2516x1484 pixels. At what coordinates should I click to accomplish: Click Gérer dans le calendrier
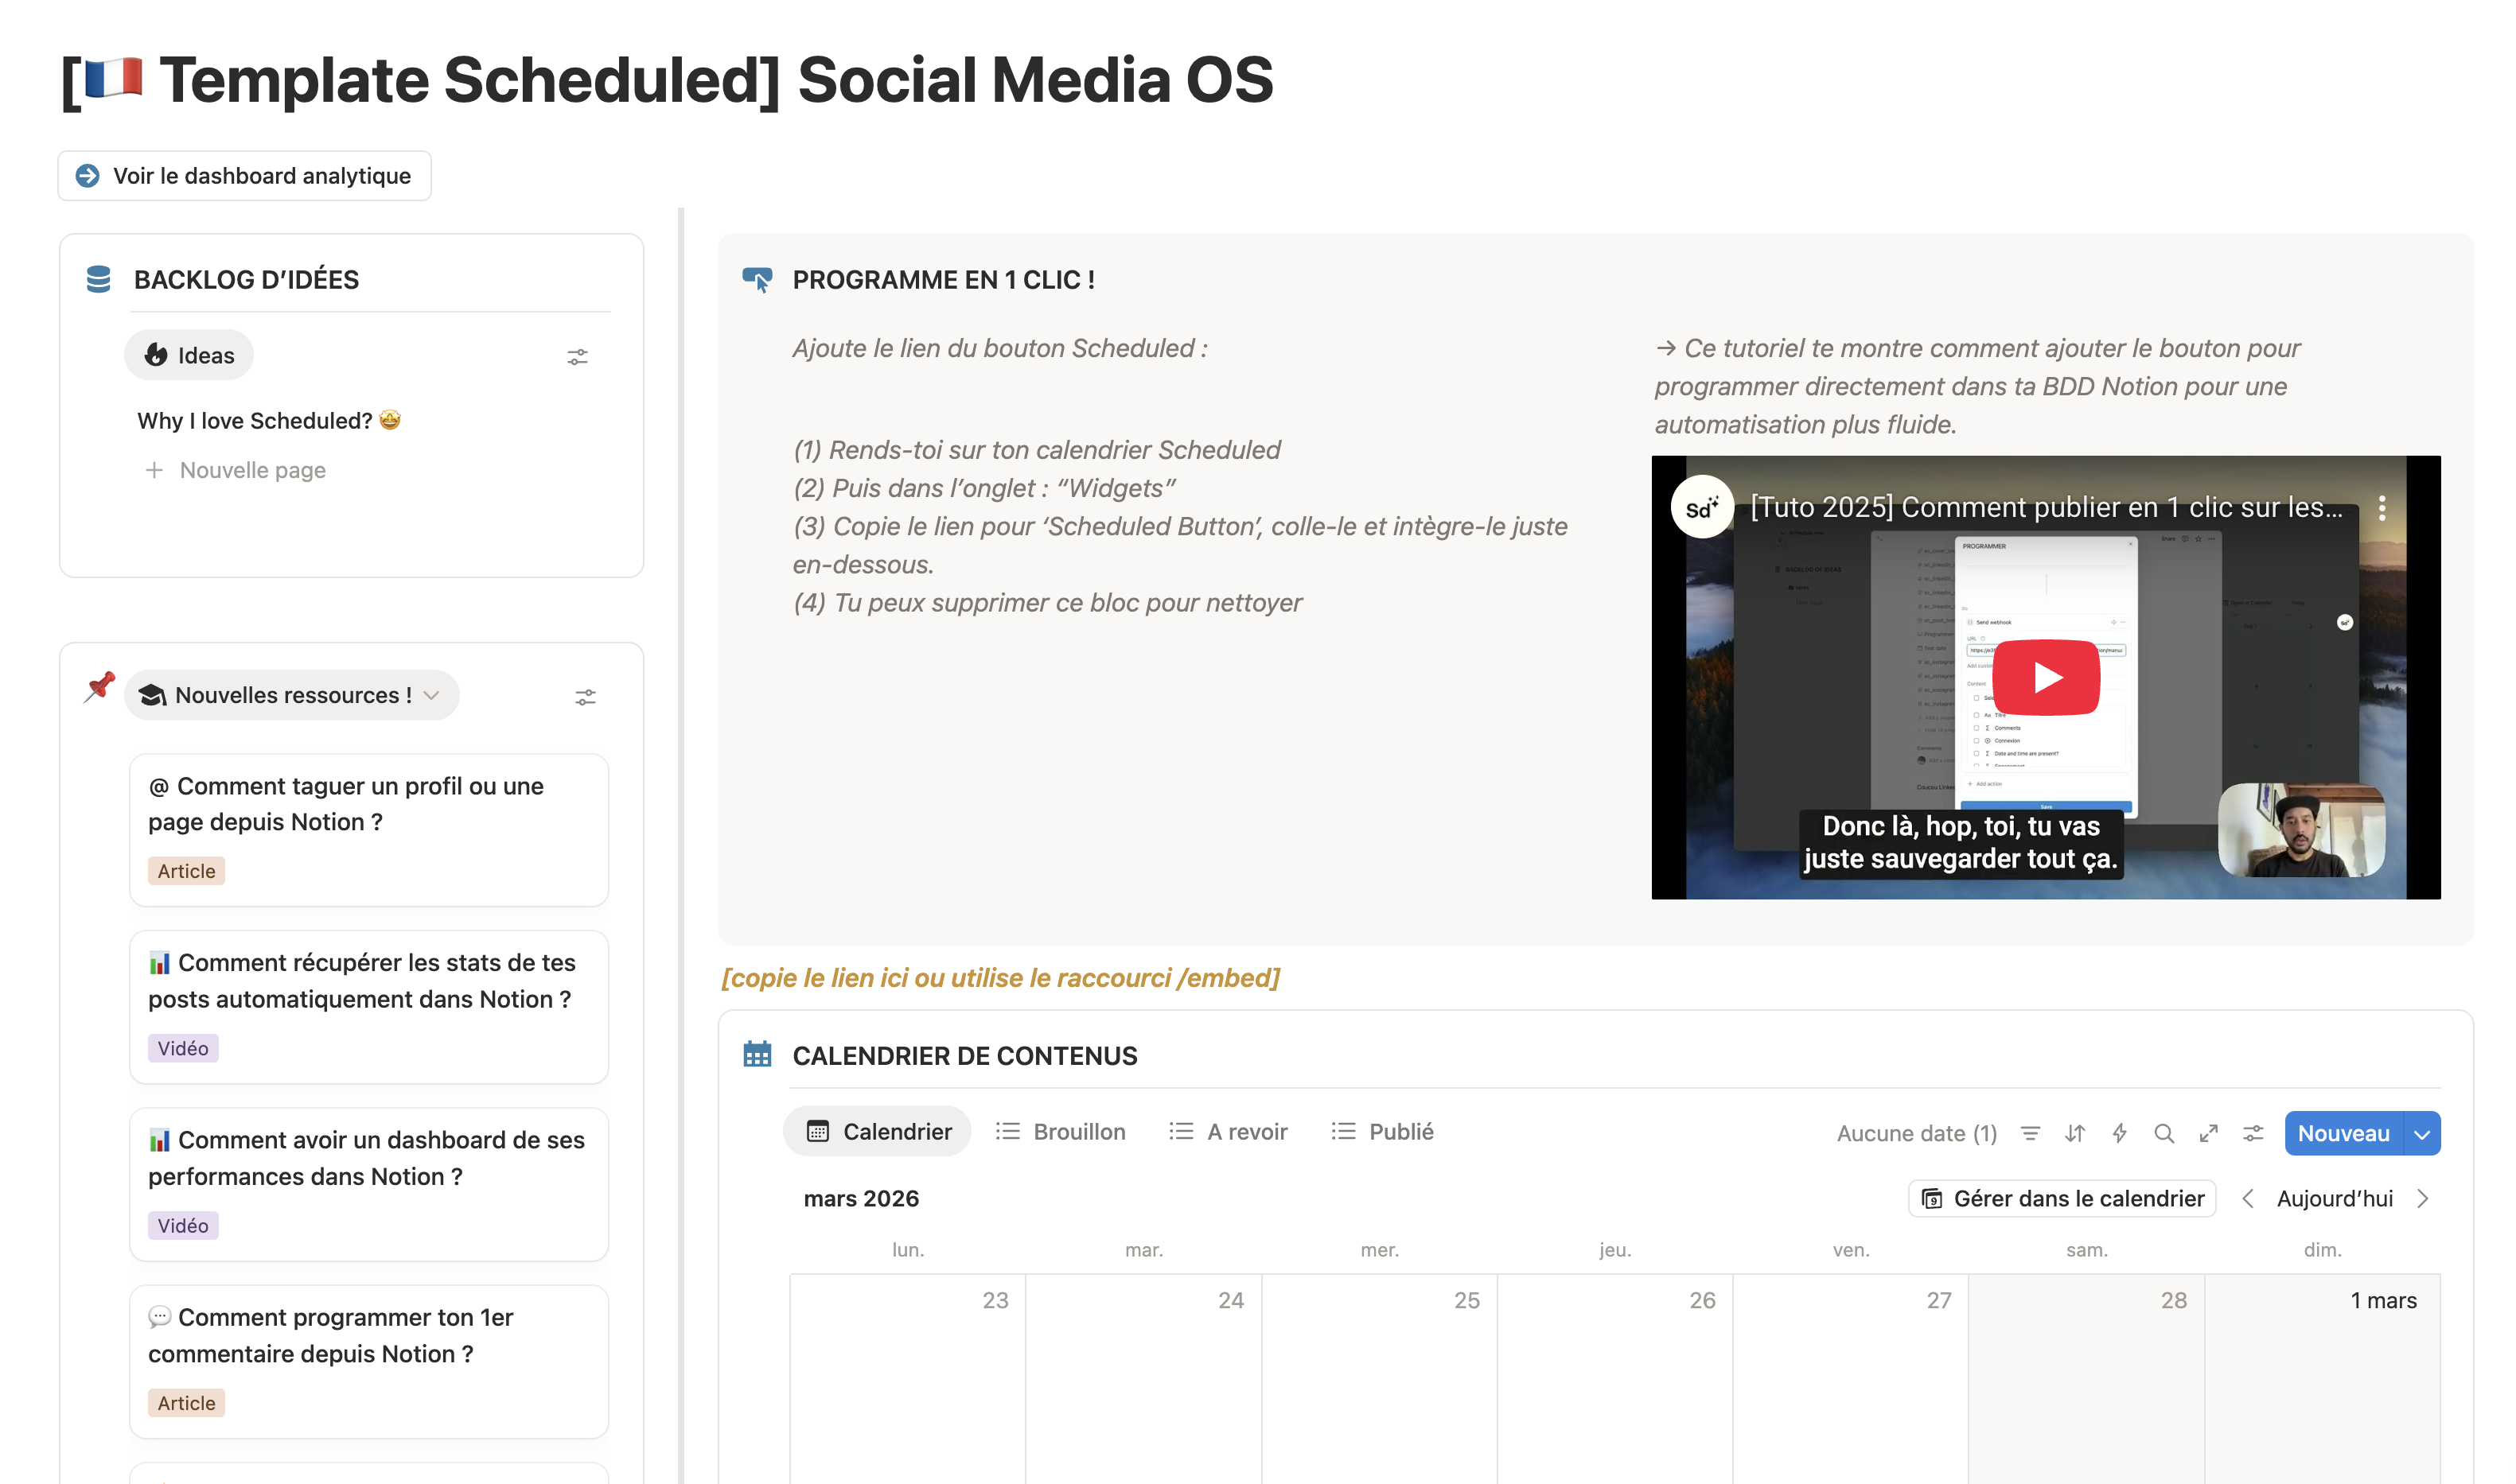[x=2061, y=1198]
